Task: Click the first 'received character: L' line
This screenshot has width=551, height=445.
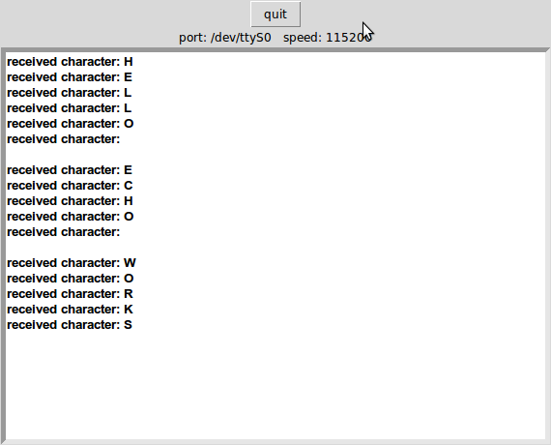Action: (x=70, y=93)
